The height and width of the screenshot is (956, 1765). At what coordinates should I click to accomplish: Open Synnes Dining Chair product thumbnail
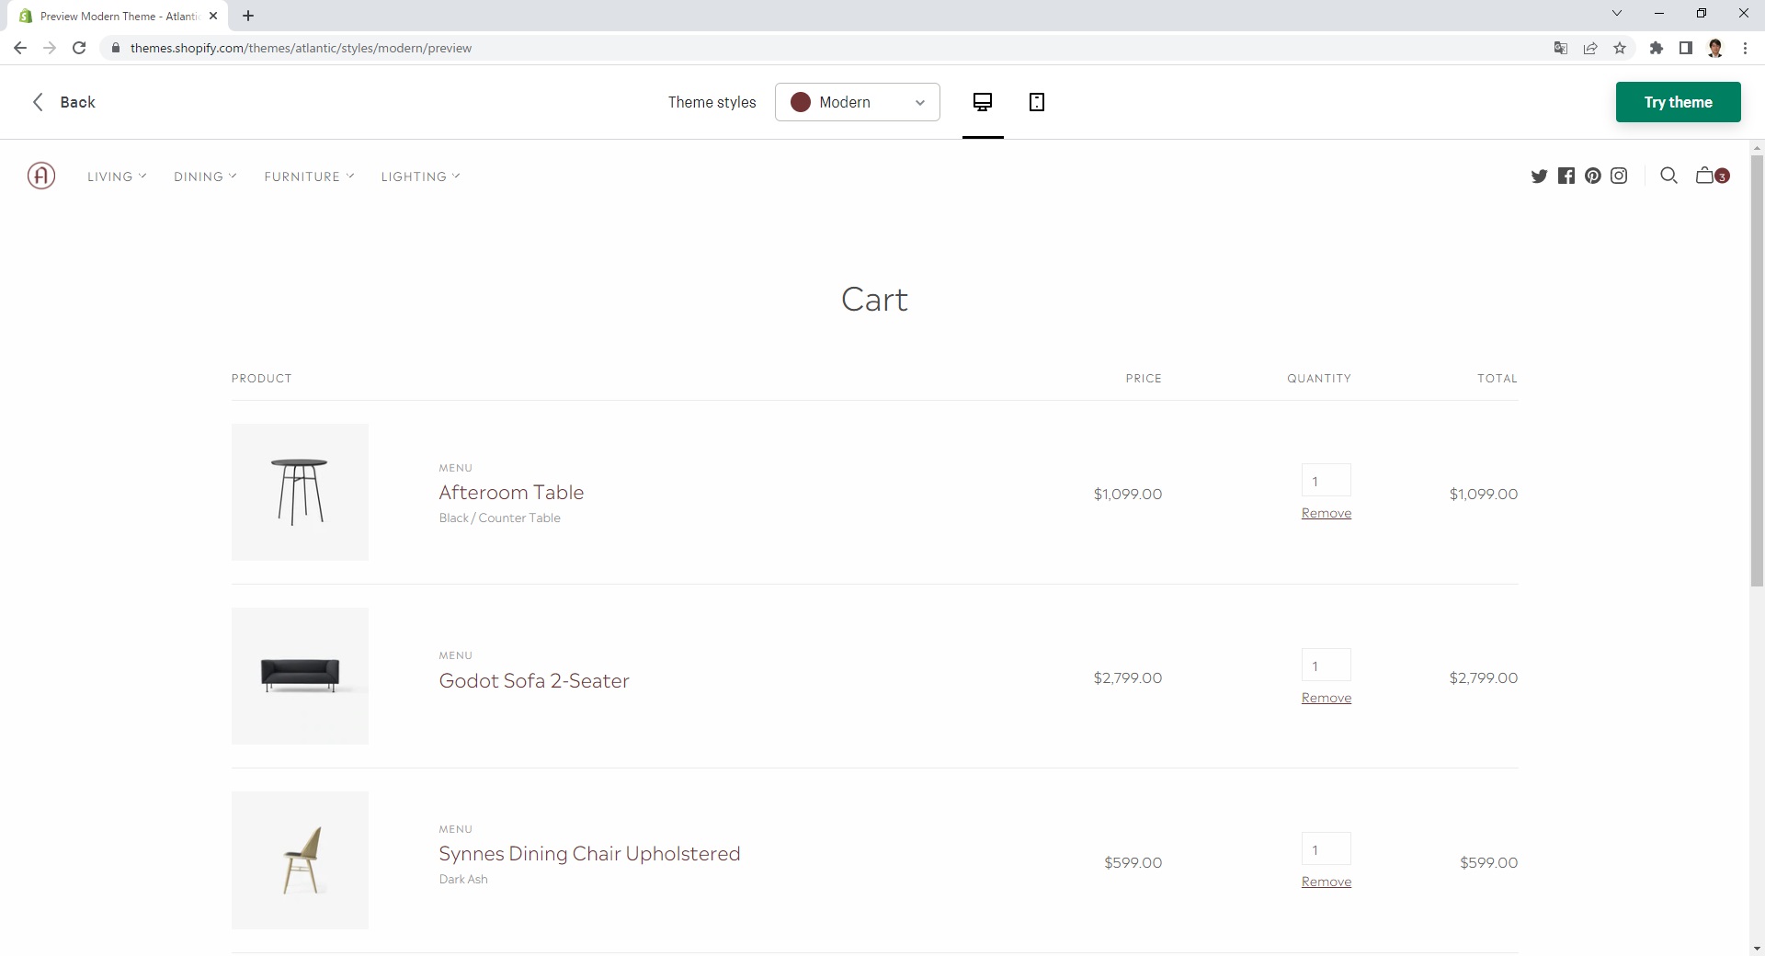tap(300, 860)
